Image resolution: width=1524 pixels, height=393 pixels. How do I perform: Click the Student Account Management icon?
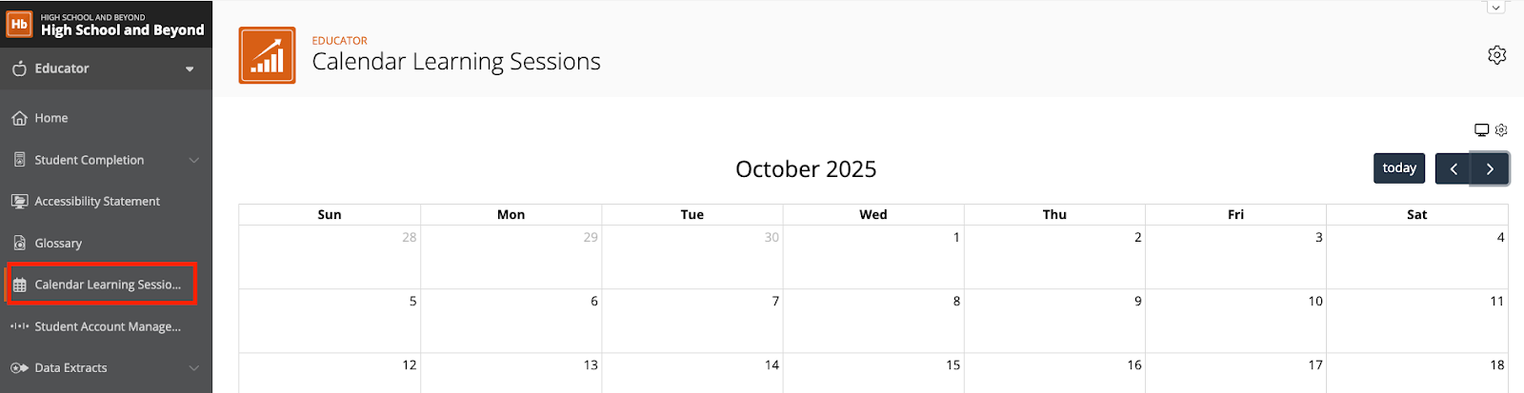tap(19, 326)
